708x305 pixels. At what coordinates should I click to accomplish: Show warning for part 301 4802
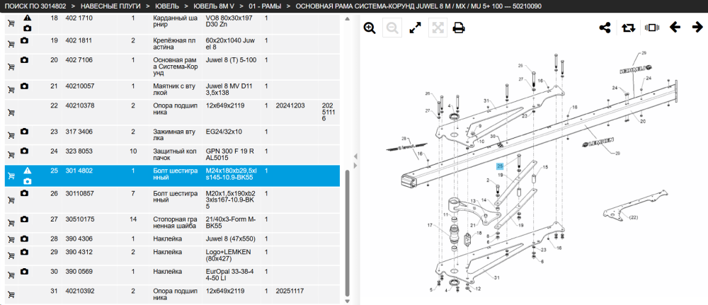[27, 171]
